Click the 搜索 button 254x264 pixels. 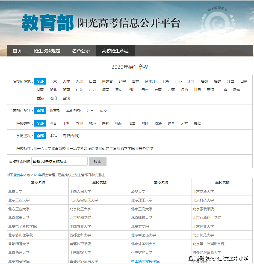pyautogui.click(x=98, y=161)
